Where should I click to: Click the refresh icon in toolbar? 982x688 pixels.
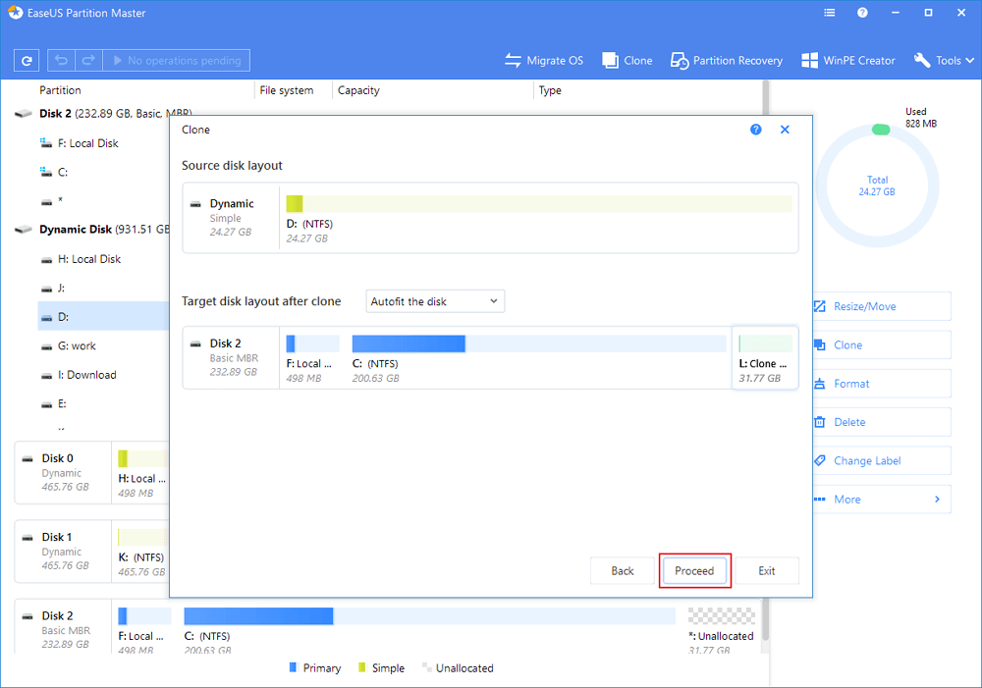tap(27, 61)
